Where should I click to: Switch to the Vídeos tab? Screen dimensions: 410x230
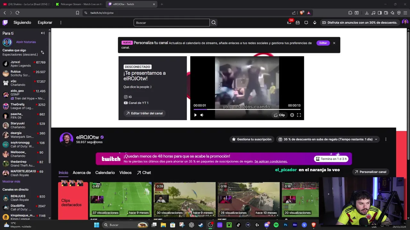tap(126, 172)
